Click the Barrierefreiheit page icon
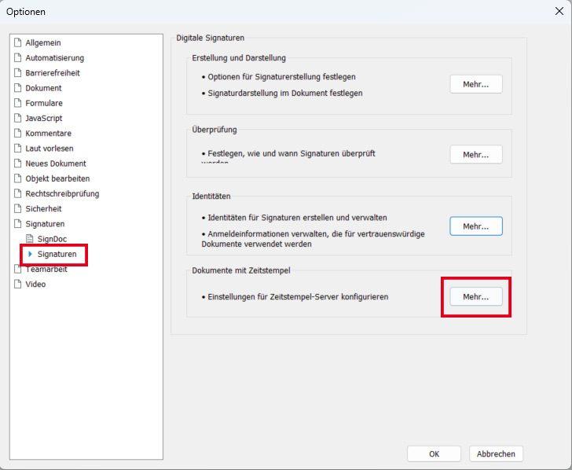Screen dimensions: 572x470 [18, 73]
